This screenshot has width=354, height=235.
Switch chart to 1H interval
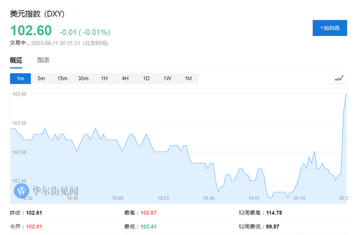point(104,78)
